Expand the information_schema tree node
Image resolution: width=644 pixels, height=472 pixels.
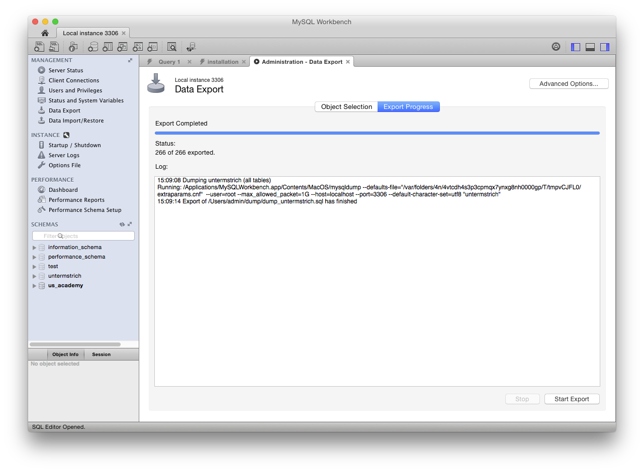(x=34, y=248)
